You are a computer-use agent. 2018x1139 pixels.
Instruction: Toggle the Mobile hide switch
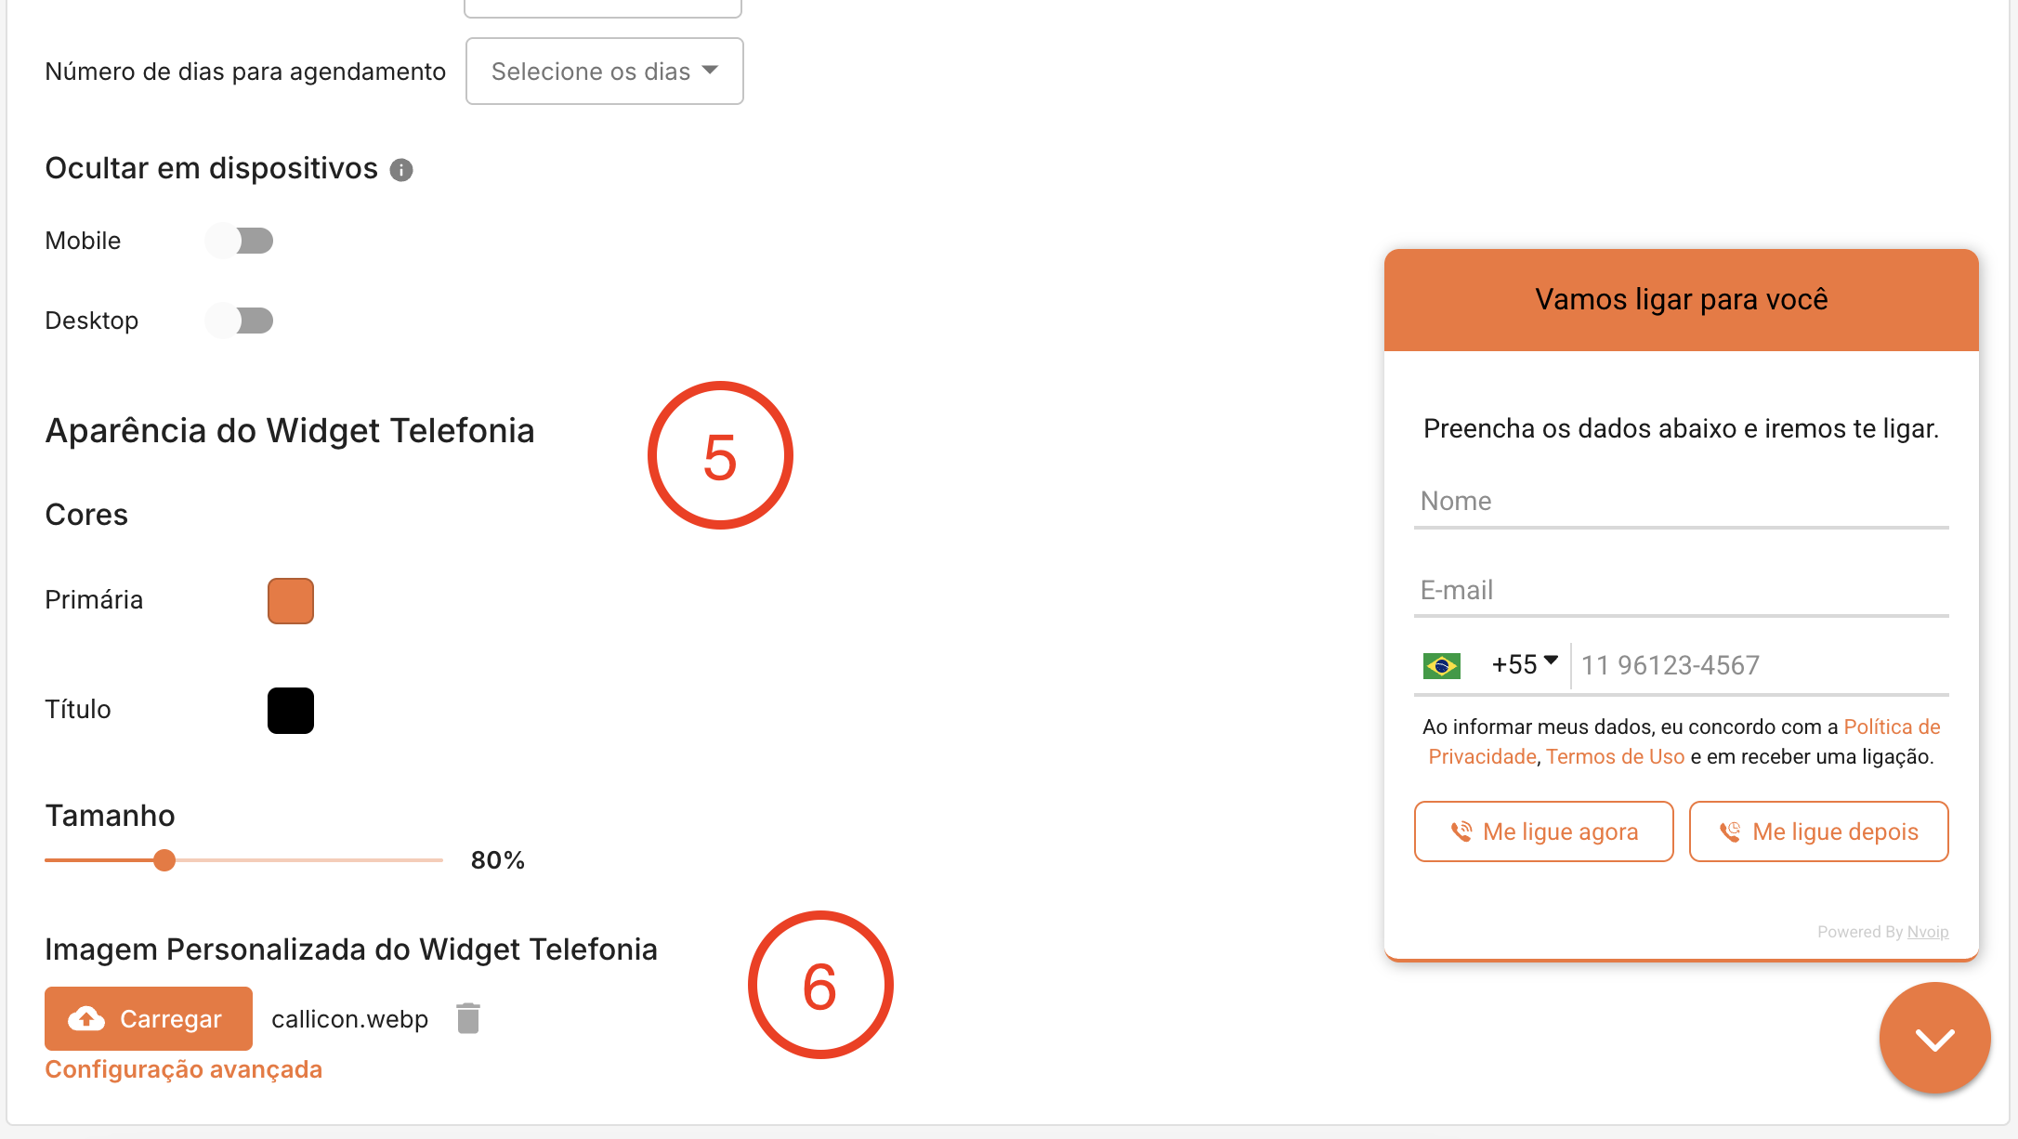click(240, 241)
